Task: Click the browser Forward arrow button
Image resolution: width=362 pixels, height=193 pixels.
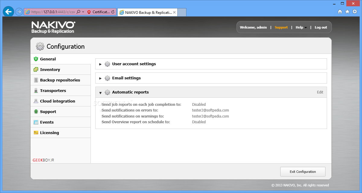Action: [x=19, y=12]
